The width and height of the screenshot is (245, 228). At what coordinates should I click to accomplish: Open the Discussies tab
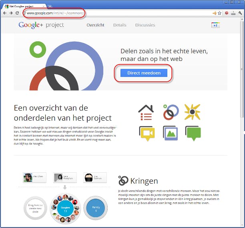point(145,25)
